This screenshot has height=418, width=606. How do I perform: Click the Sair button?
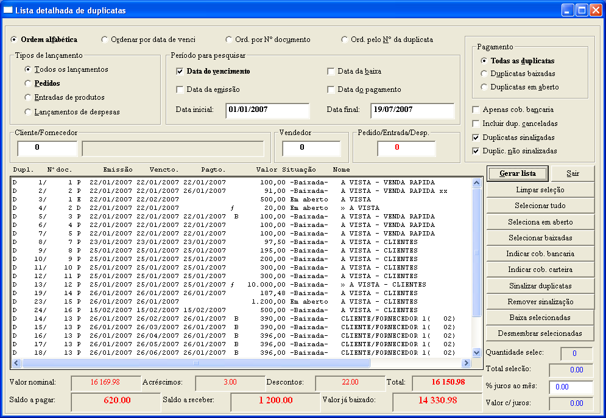pyautogui.click(x=573, y=173)
